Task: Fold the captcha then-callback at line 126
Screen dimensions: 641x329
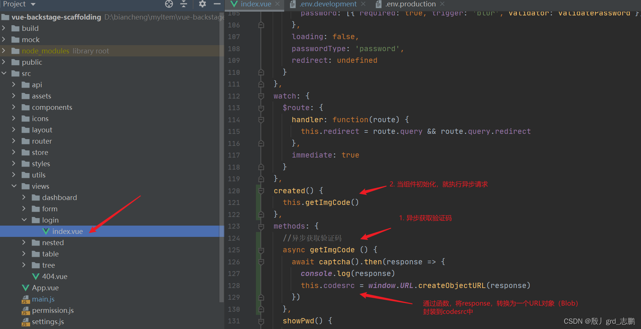Action: coord(261,262)
